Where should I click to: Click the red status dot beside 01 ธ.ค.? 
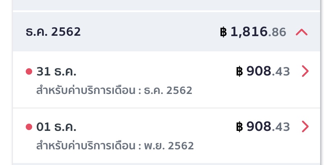29,127
